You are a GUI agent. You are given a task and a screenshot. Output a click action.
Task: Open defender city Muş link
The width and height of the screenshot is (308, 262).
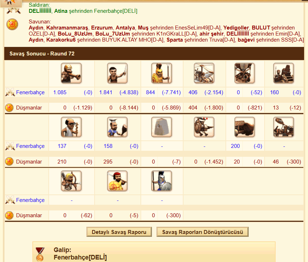[x=143, y=28]
